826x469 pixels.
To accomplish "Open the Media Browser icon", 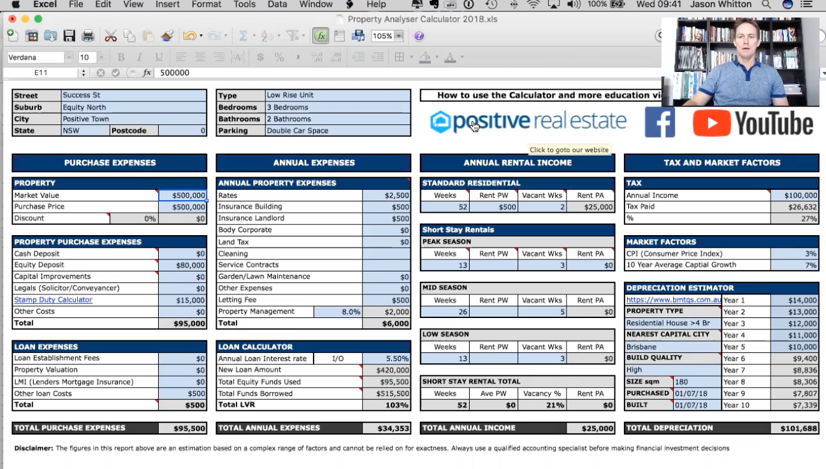I will coord(358,36).
